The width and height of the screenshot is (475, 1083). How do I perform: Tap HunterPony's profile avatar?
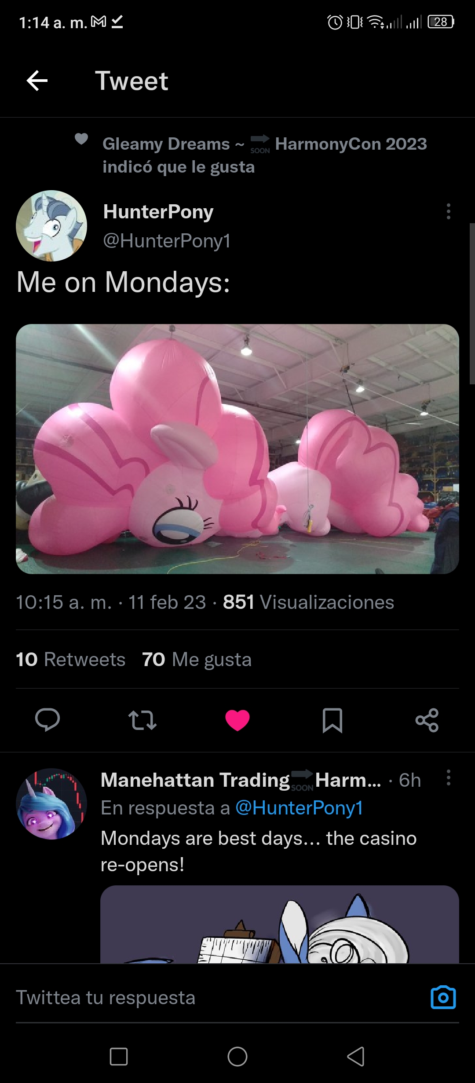[x=51, y=226]
